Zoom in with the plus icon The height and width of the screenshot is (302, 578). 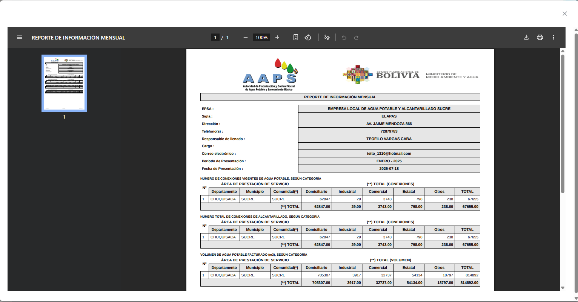coord(277,37)
